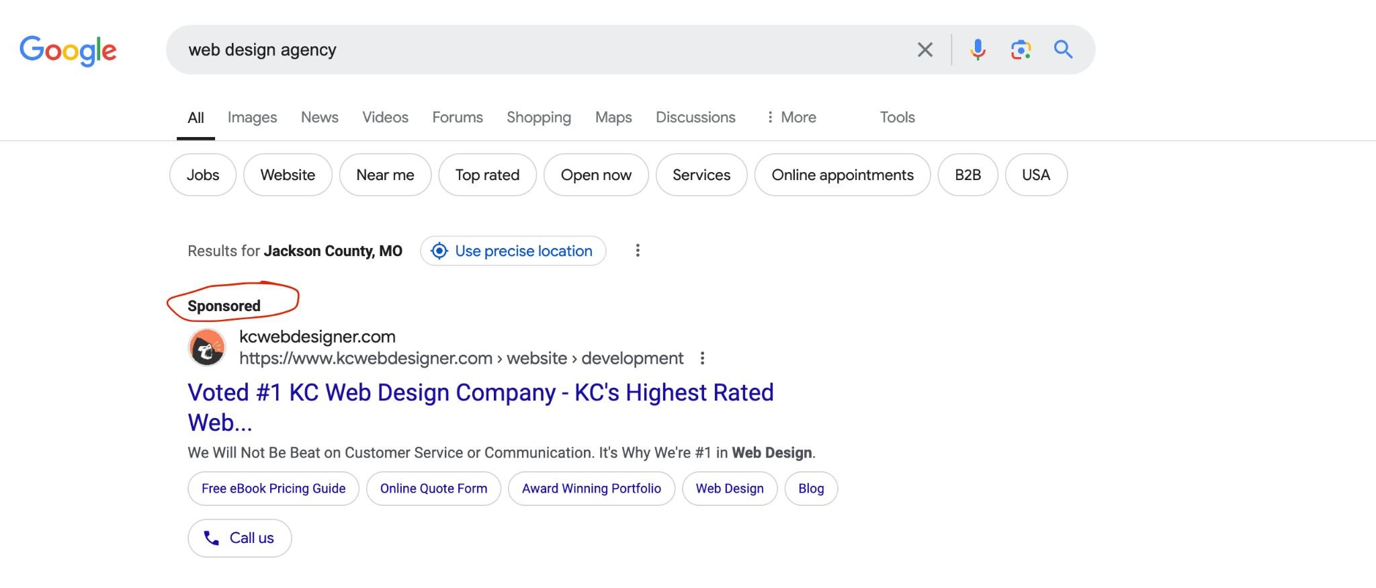
Task: Select Online appointments chip
Action: click(843, 175)
